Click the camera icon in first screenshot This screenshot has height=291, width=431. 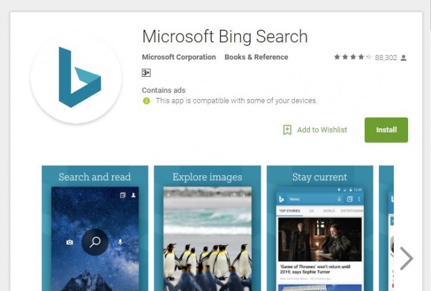[70, 242]
